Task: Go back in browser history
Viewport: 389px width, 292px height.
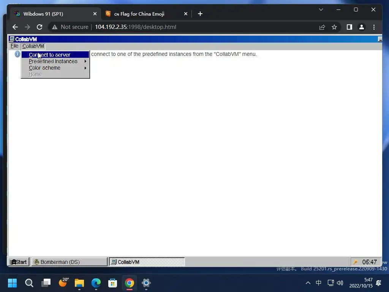Action: point(15,27)
